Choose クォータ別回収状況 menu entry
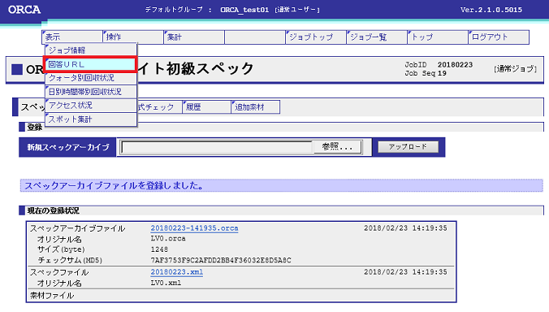Viewport: 549px width, 312px height. 91,78
